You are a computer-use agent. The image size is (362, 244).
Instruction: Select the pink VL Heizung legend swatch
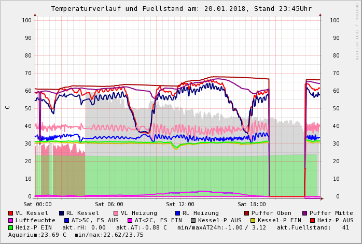116,213
